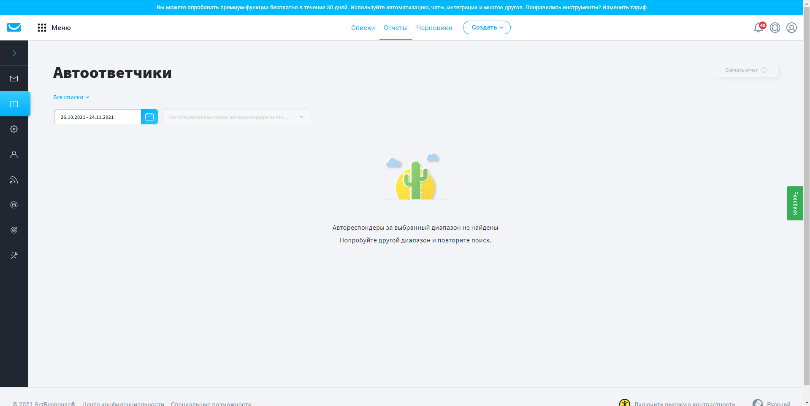Screen dimensions: 810x406
Task: Open the Создать dropdown button
Action: [487, 27]
